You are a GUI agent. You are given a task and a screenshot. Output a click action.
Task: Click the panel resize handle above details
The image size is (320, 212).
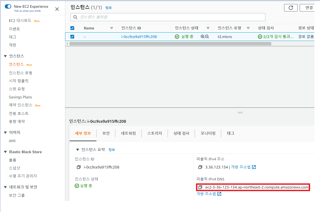coord(240,112)
